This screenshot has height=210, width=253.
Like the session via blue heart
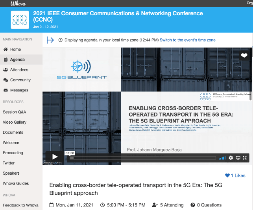click(227, 175)
